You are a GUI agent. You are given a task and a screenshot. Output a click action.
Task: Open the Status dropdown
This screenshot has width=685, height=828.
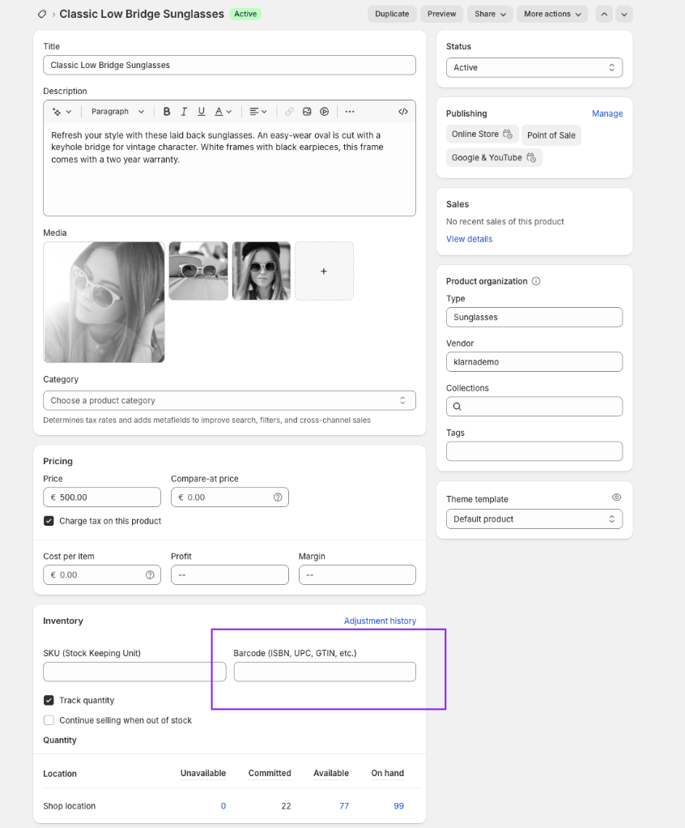click(534, 67)
